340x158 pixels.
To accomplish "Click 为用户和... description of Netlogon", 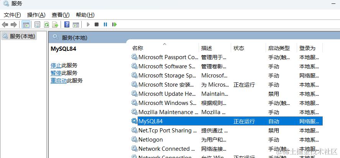I will pyautogui.click(x=214, y=140).
